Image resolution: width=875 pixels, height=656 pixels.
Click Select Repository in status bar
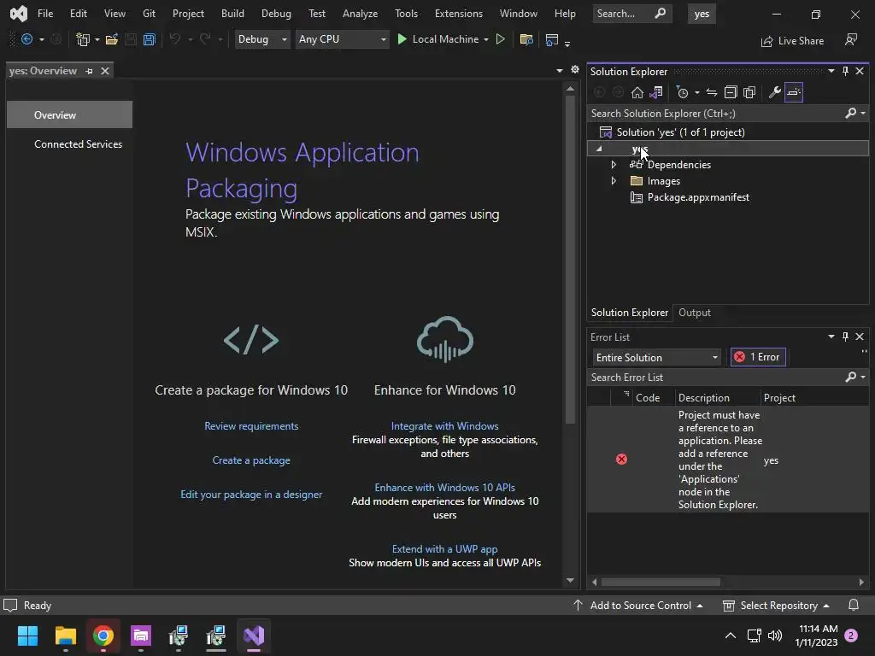(776, 606)
